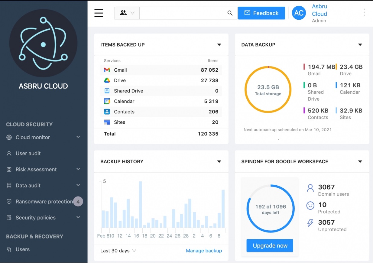The image size is (373, 263).
Task: Click the Upgrade now button
Action: pyautogui.click(x=270, y=245)
